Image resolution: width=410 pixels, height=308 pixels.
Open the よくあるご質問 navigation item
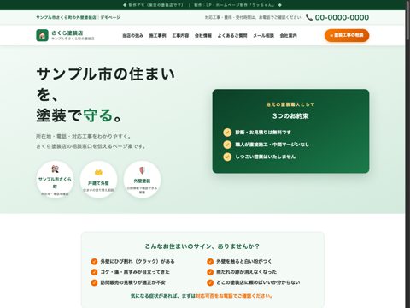[x=232, y=36]
